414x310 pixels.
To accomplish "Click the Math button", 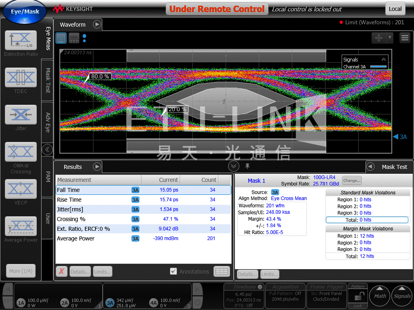I will click(379, 296).
